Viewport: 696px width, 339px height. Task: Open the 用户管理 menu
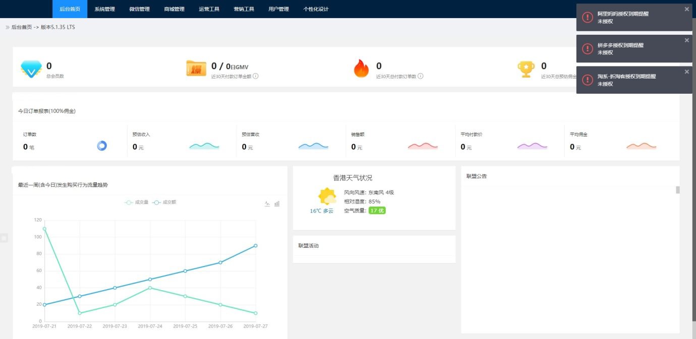coord(278,9)
